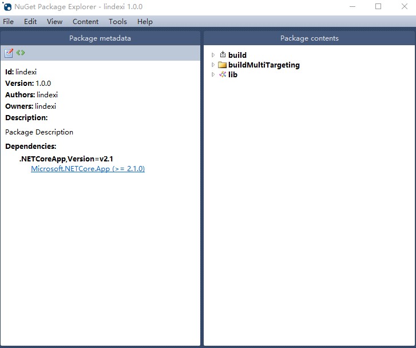The width and height of the screenshot is (416, 348).
Task: Click the 'Authors: lindexi' text
Action: coord(31,95)
